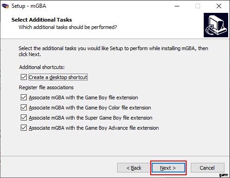The height and width of the screenshot is (178, 230).
Task: Disable the Game Boy Color file association
Action: (x=24, y=108)
